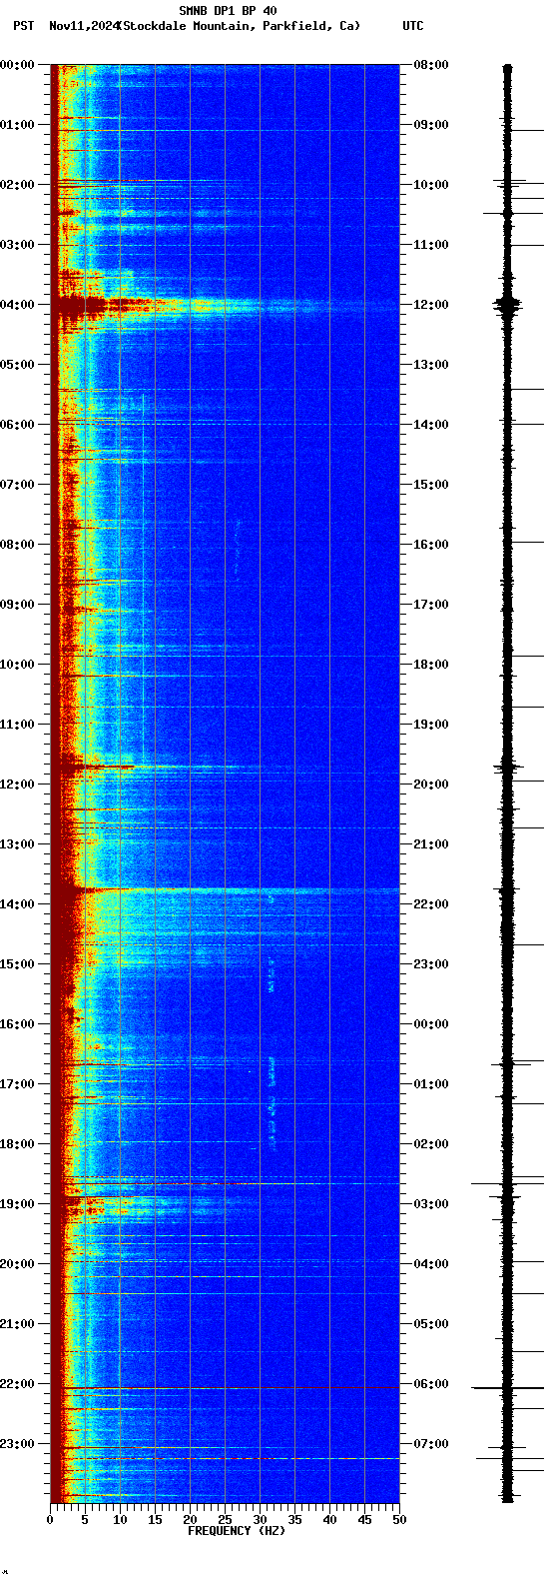The width and height of the screenshot is (551, 1583).
Task: Click the 'UTC' timezone label
Action: 413,26
